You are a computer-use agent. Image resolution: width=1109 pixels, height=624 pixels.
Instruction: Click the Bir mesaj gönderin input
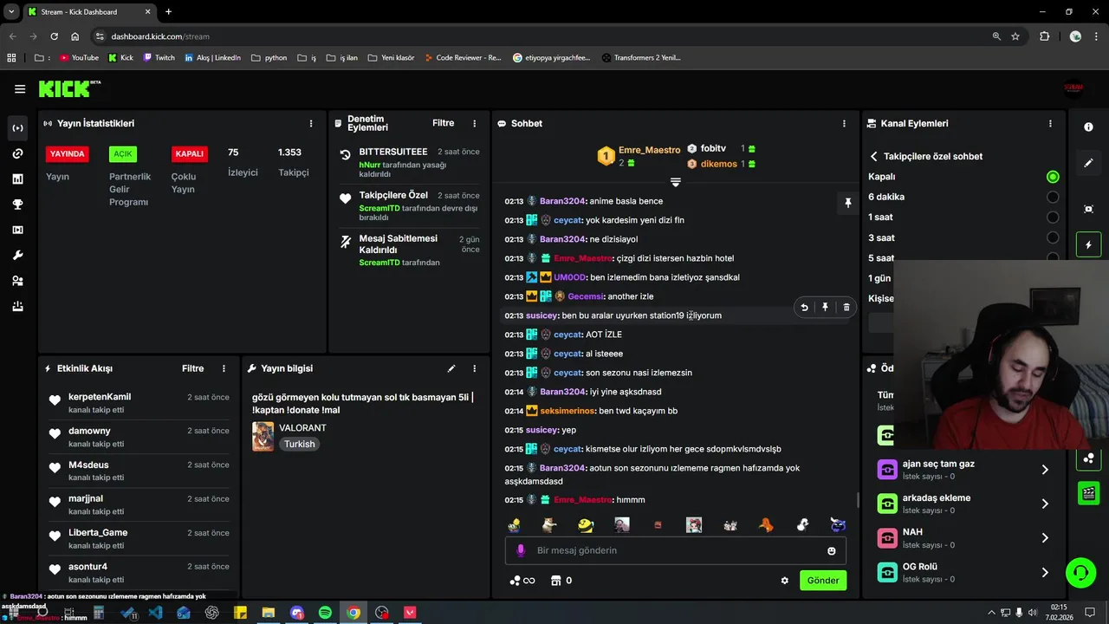pos(676,550)
